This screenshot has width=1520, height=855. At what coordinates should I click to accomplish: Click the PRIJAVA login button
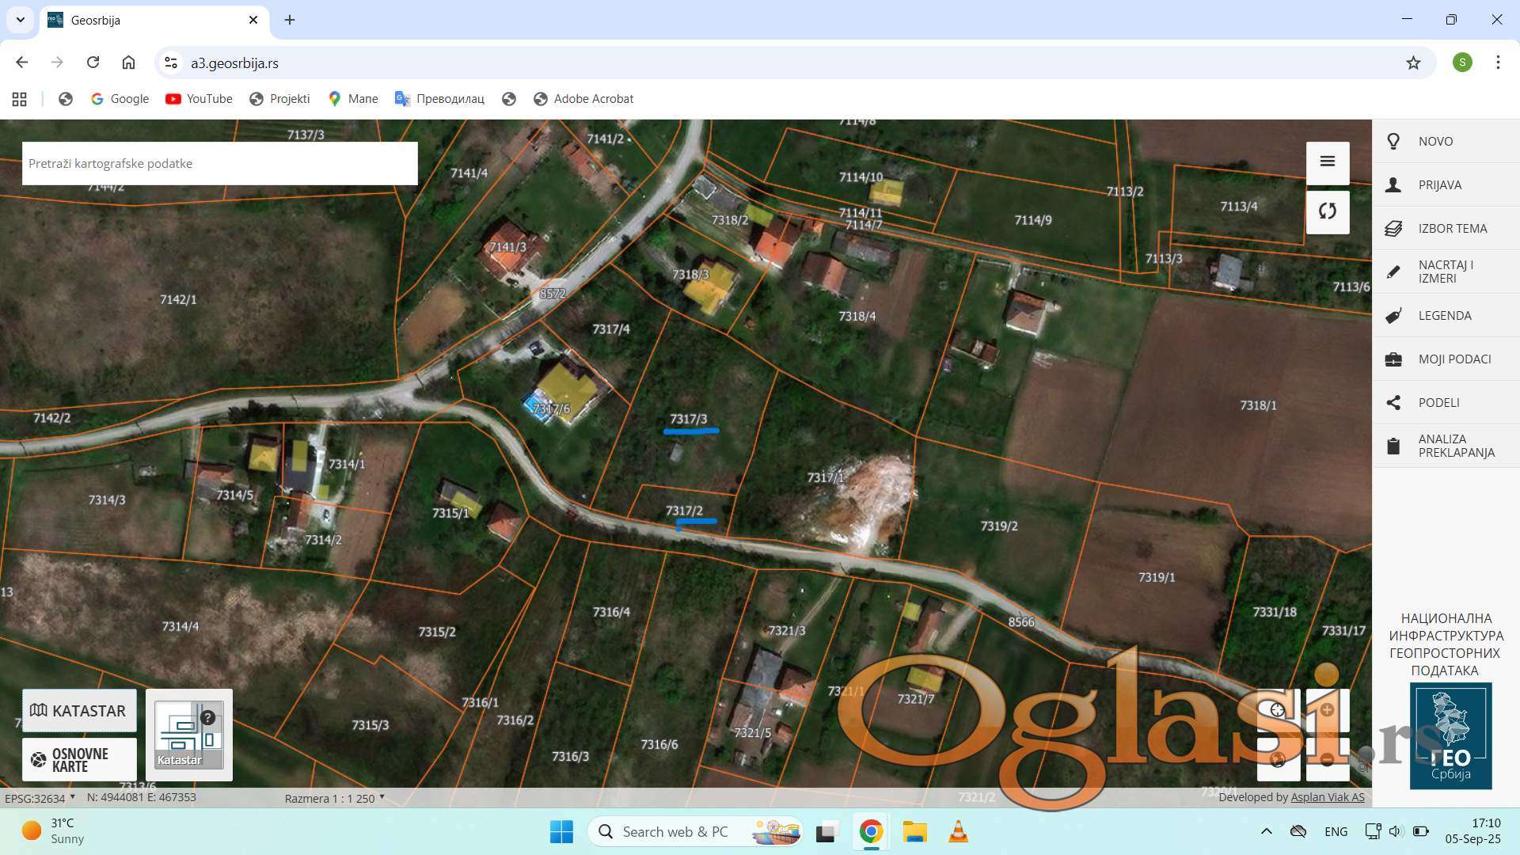coord(1439,184)
